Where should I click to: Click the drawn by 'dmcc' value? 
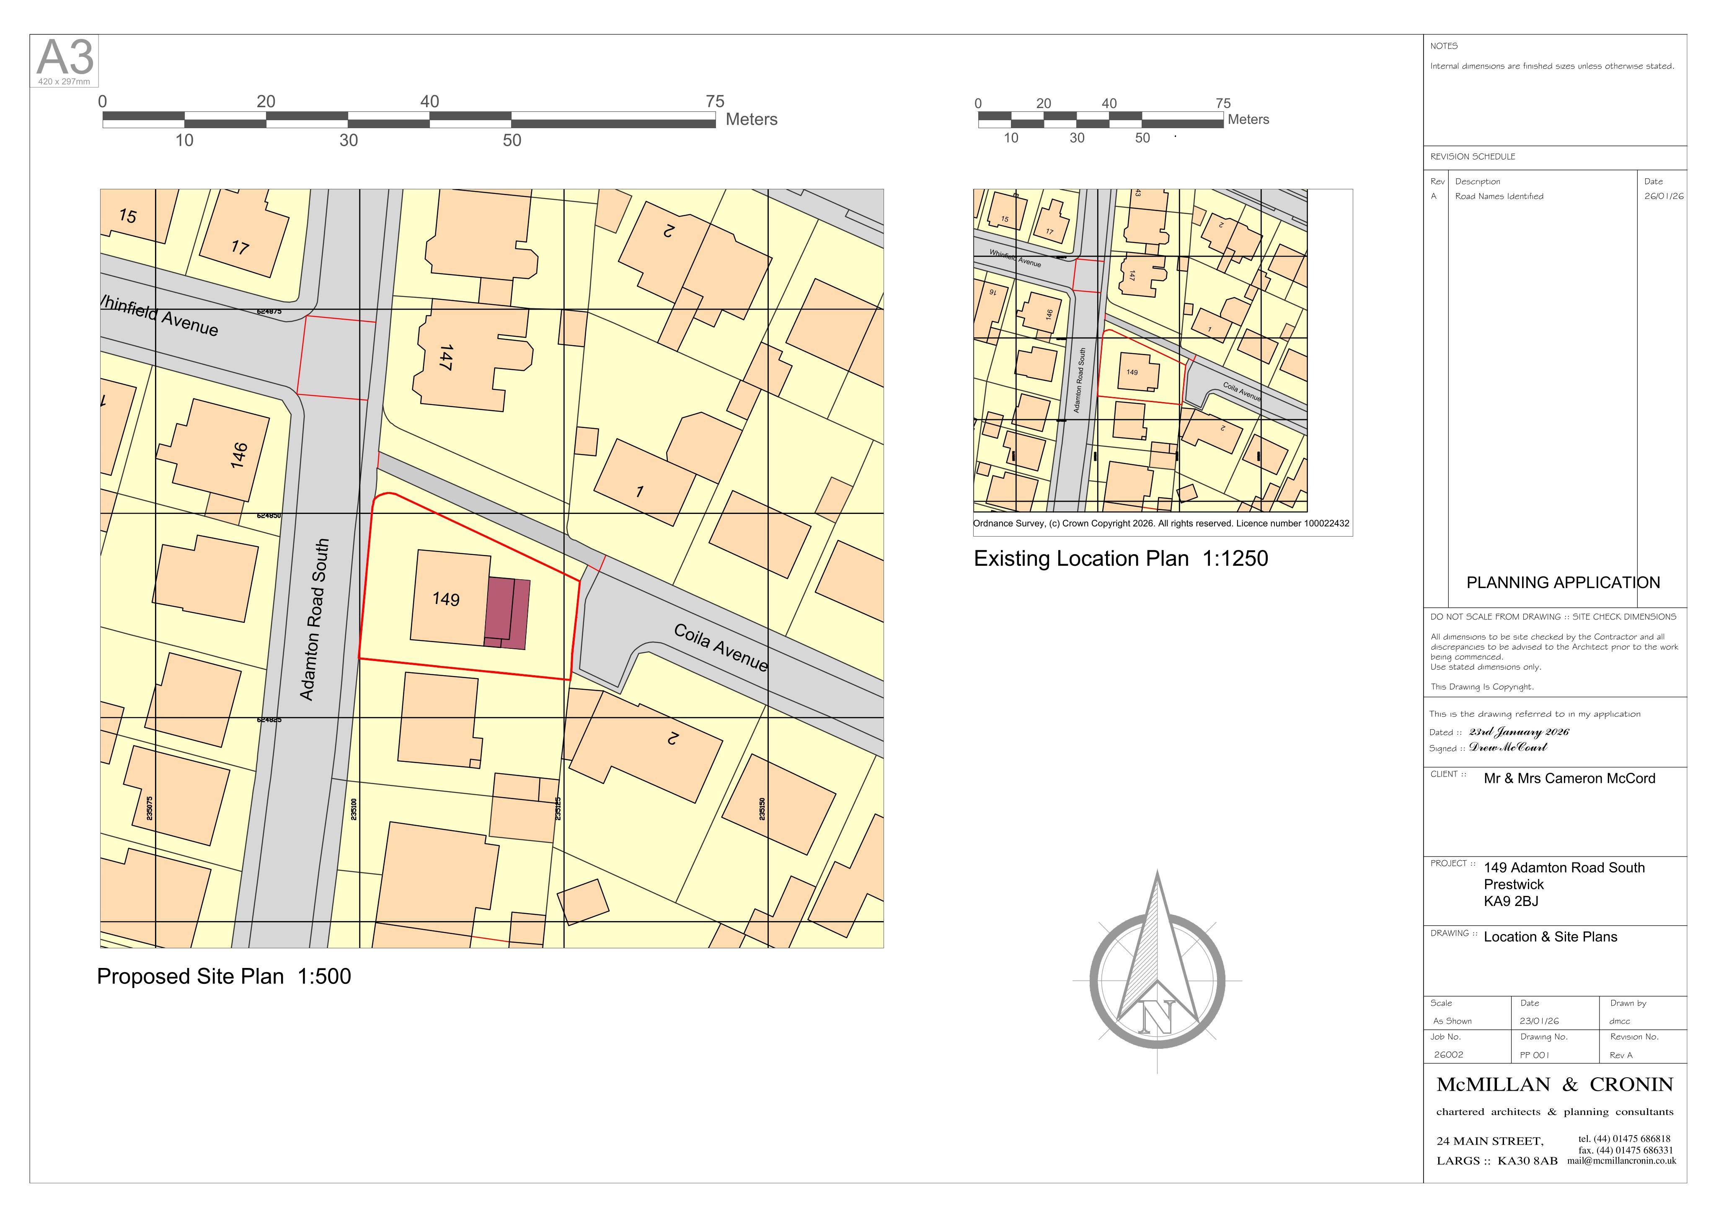click(x=1620, y=1021)
